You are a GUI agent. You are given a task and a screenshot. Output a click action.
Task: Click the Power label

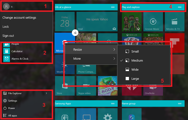click(12, 108)
